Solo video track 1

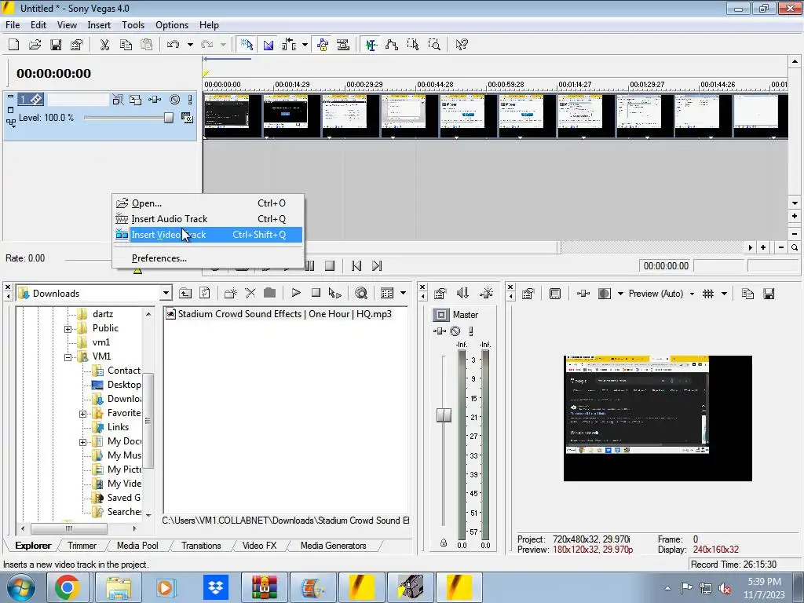pos(190,100)
